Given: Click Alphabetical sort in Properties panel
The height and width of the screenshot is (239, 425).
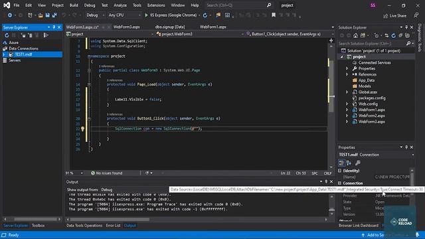Looking at the screenshot, I should point(349,163).
